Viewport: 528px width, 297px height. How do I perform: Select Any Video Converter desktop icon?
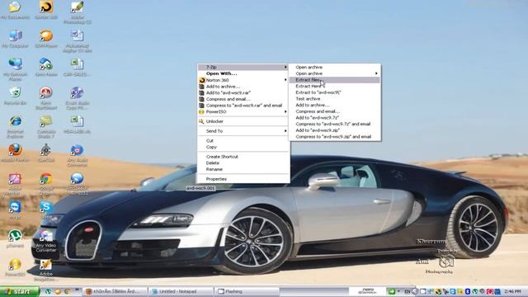tap(46, 242)
